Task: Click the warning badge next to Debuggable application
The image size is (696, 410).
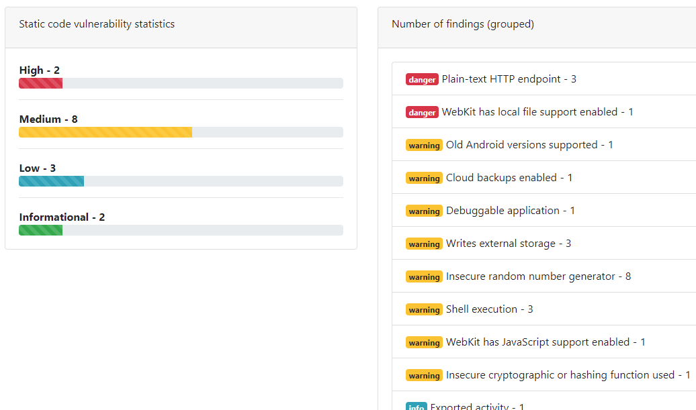Action: (x=424, y=211)
